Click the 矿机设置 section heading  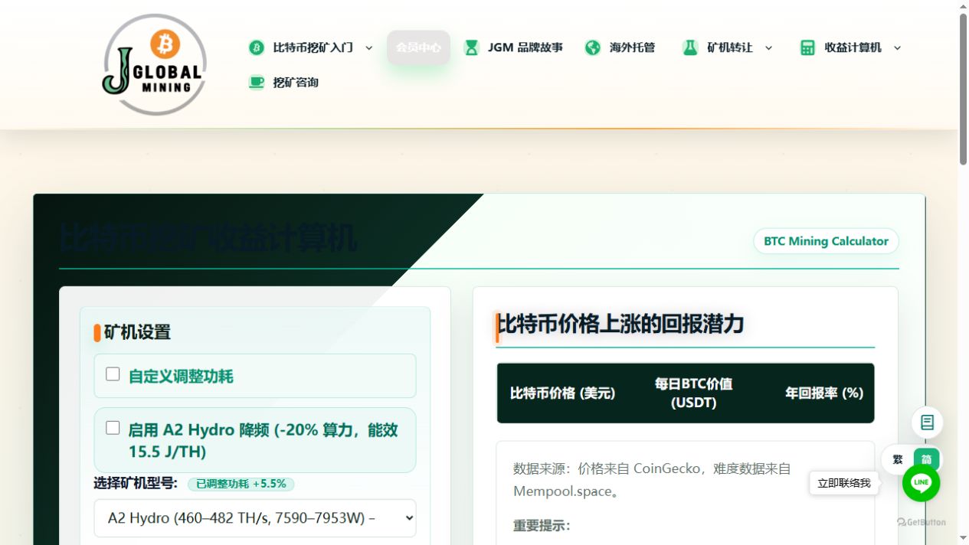click(137, 332)
